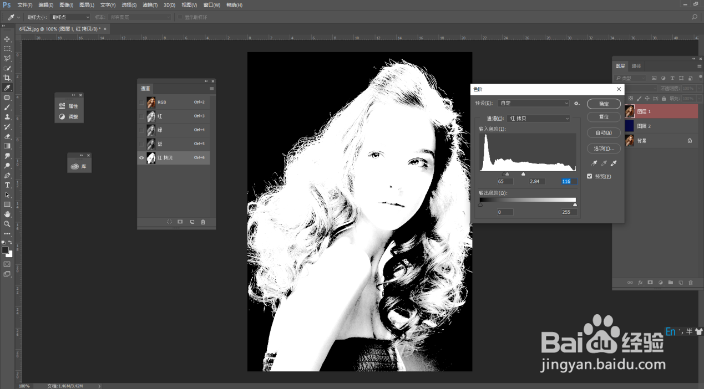The image size is (704, 389).
Task: Click the 自动(A) auto button
Action: [604, 133]
